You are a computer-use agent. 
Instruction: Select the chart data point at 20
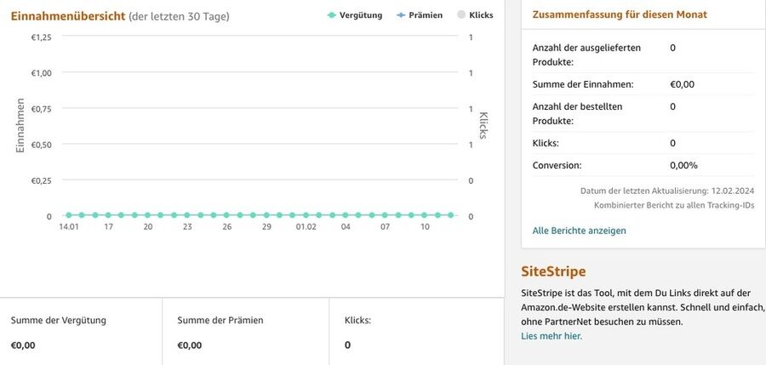point(148,215)
